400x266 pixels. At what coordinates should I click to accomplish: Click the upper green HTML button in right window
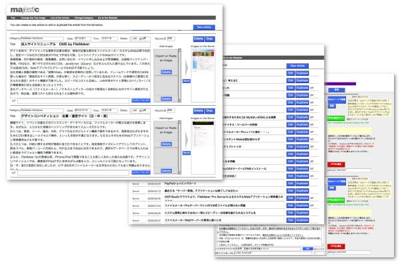pyautogui.click(x=336, y=118)
